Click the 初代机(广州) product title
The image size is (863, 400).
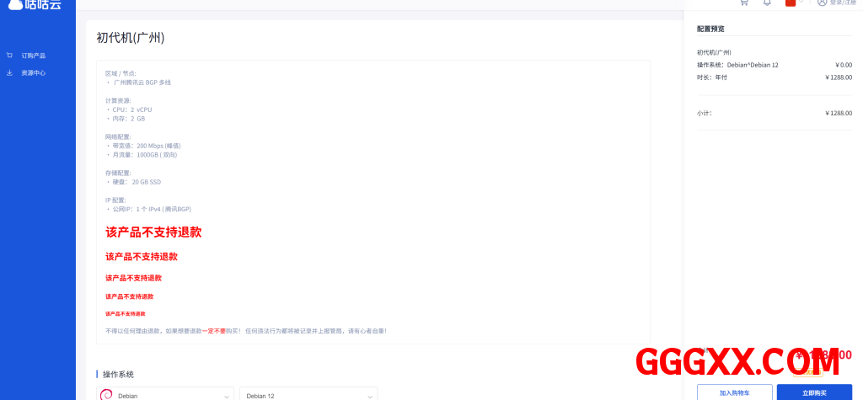pyautogui.click(x=130, y=37)
